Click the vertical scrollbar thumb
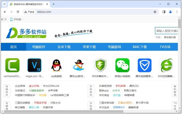Screen dimensions: 182x114 (x=179, y=24)
